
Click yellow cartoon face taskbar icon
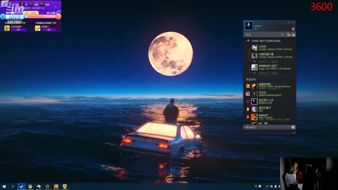65,186
